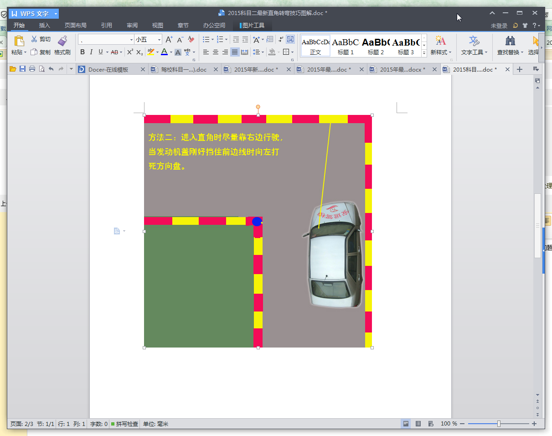Click the 未登录 login link
Screen dimensions: 552x436
pos(499,26)
